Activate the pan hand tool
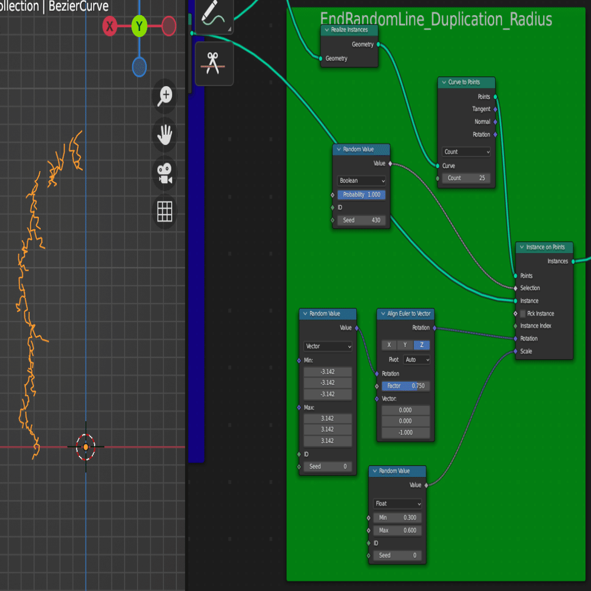This screenshot has height=591, width=591. click(x=164, y=135)
